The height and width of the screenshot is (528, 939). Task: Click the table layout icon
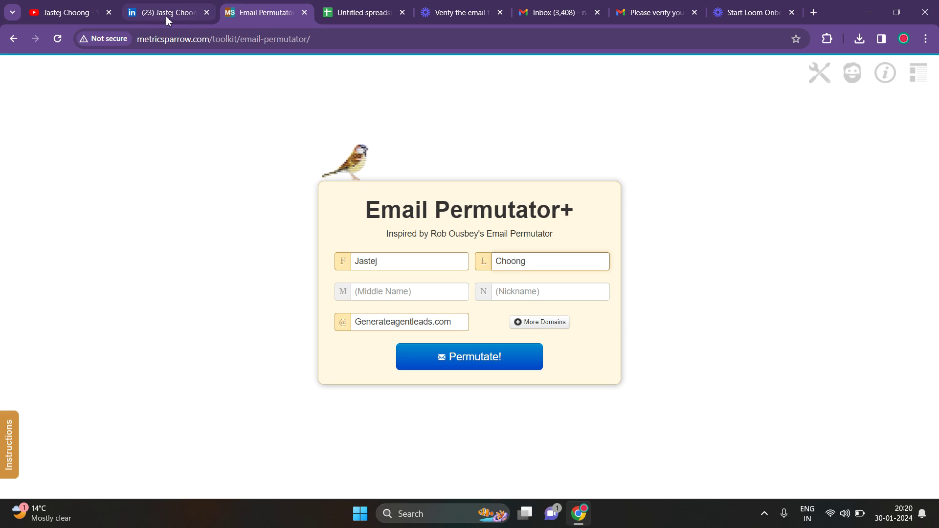918,73
